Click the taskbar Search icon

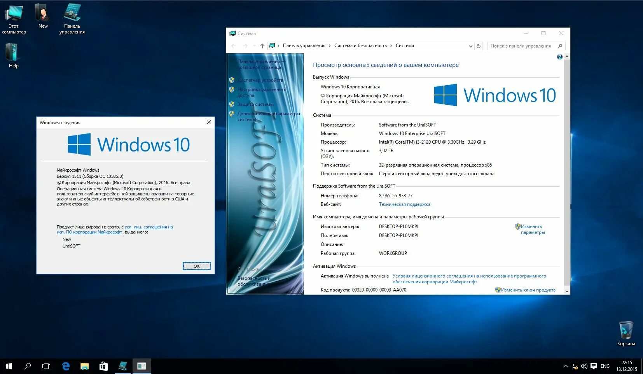pyautogui.click(x=27, y=366)
